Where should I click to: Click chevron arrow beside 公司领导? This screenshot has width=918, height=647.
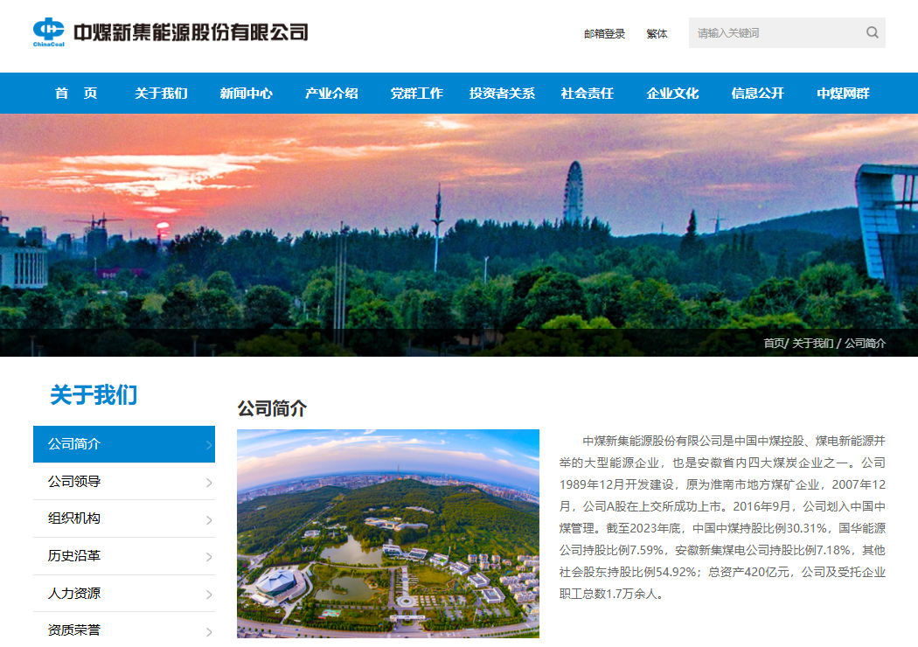209,483
